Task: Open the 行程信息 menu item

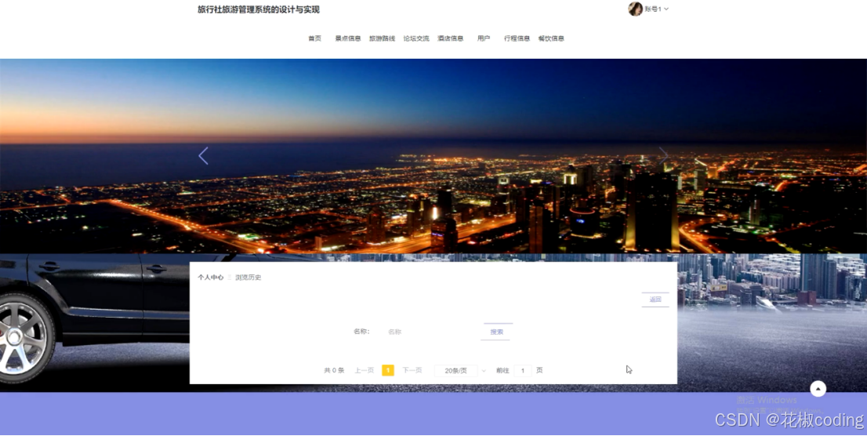Action: click(x=517, y=38)
